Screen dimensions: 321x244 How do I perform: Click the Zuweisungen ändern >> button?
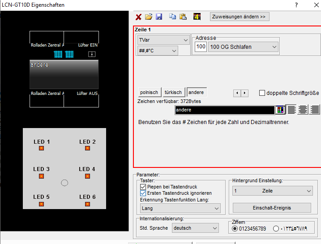coord(240,17)
